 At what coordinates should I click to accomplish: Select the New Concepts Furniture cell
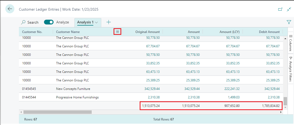coord(73,89)
